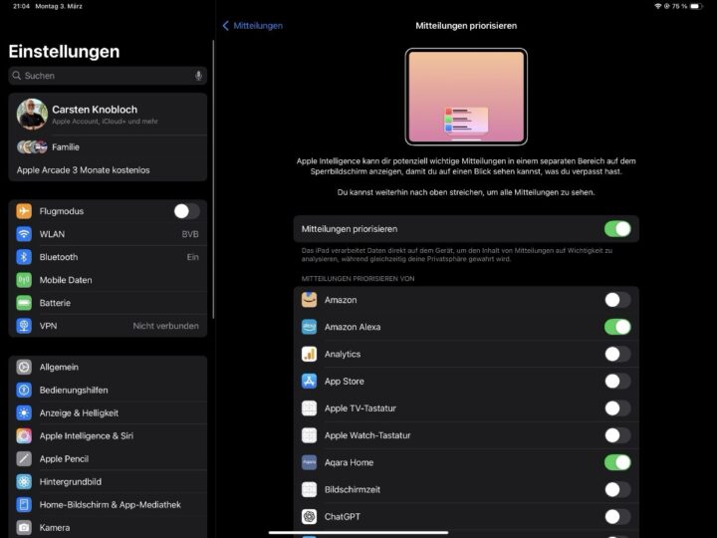
Task: Tap the Analytics app icon
Action: (x=309, y=354)
